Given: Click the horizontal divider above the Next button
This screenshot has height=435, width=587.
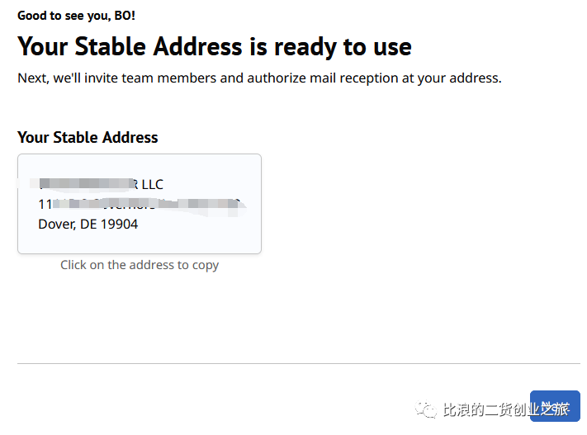Looking at the screenshot, I should click(298, 363).
